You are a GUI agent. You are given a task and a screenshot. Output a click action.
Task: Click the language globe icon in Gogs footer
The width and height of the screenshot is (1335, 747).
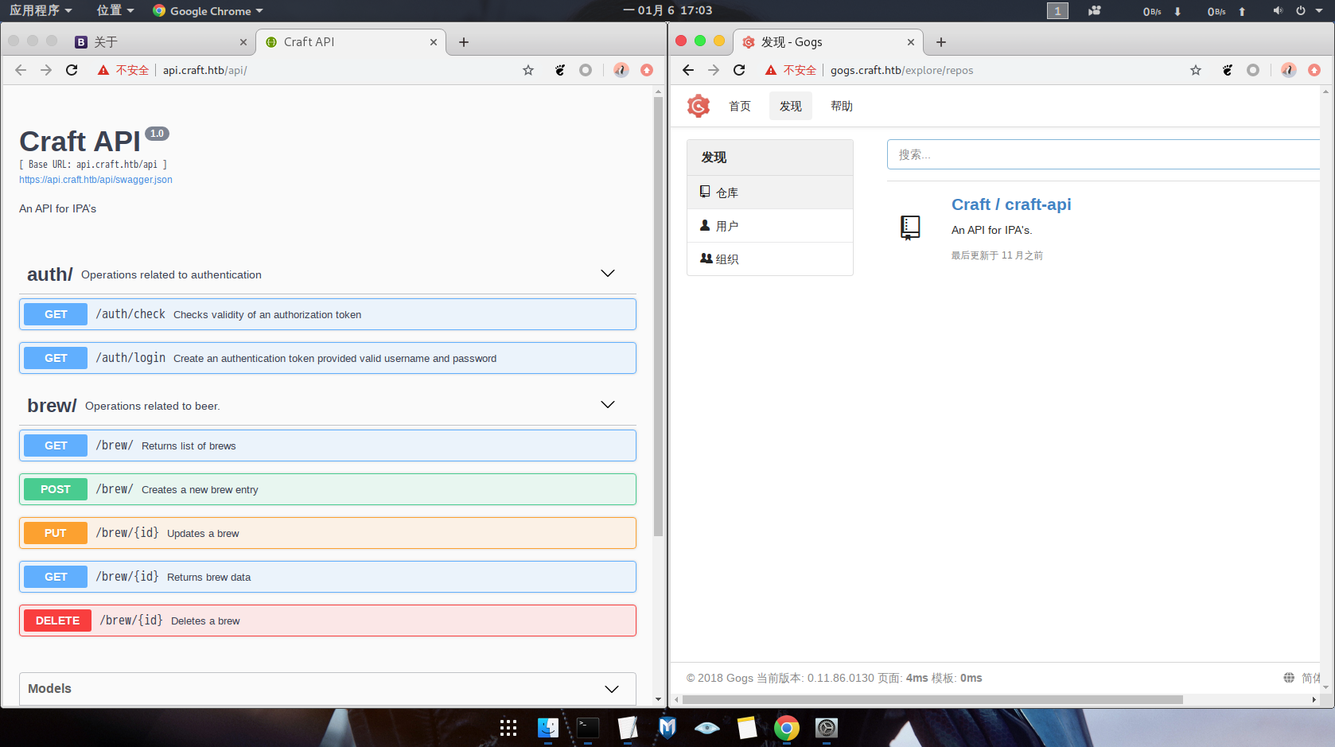point(1289,678)
